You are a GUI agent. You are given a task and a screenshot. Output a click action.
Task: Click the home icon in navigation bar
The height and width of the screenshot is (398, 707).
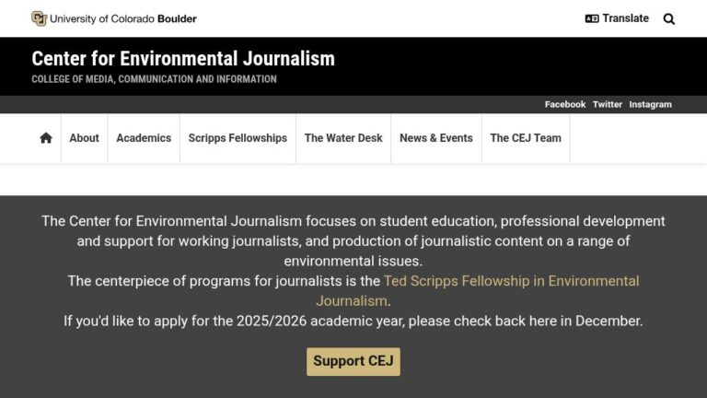[x=46, y=138]
